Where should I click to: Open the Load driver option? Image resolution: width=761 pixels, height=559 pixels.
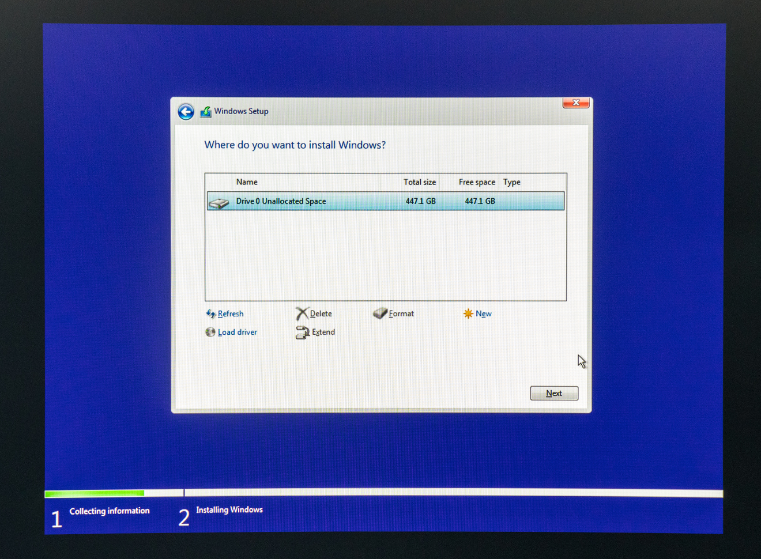click(237, 332)
